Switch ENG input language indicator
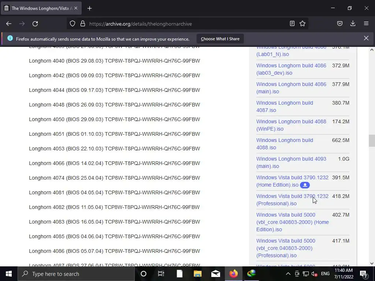The height and width of the screenshot is (281, 375). point(325,274)
